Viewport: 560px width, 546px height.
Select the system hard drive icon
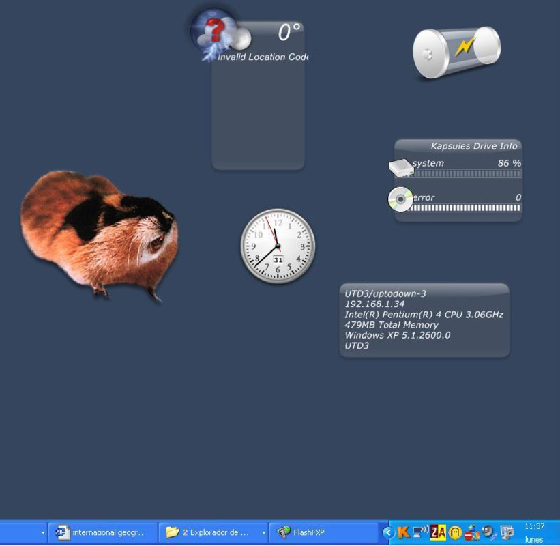pyautogui.click(x=402, y=168)
